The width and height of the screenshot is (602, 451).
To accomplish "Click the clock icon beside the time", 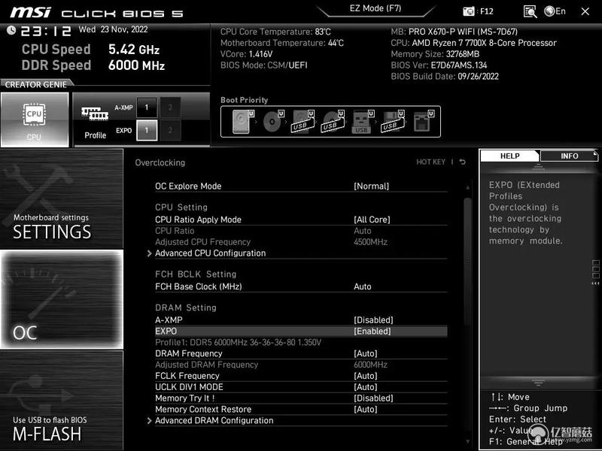I will pyautogui.click(x=11, y=30).
